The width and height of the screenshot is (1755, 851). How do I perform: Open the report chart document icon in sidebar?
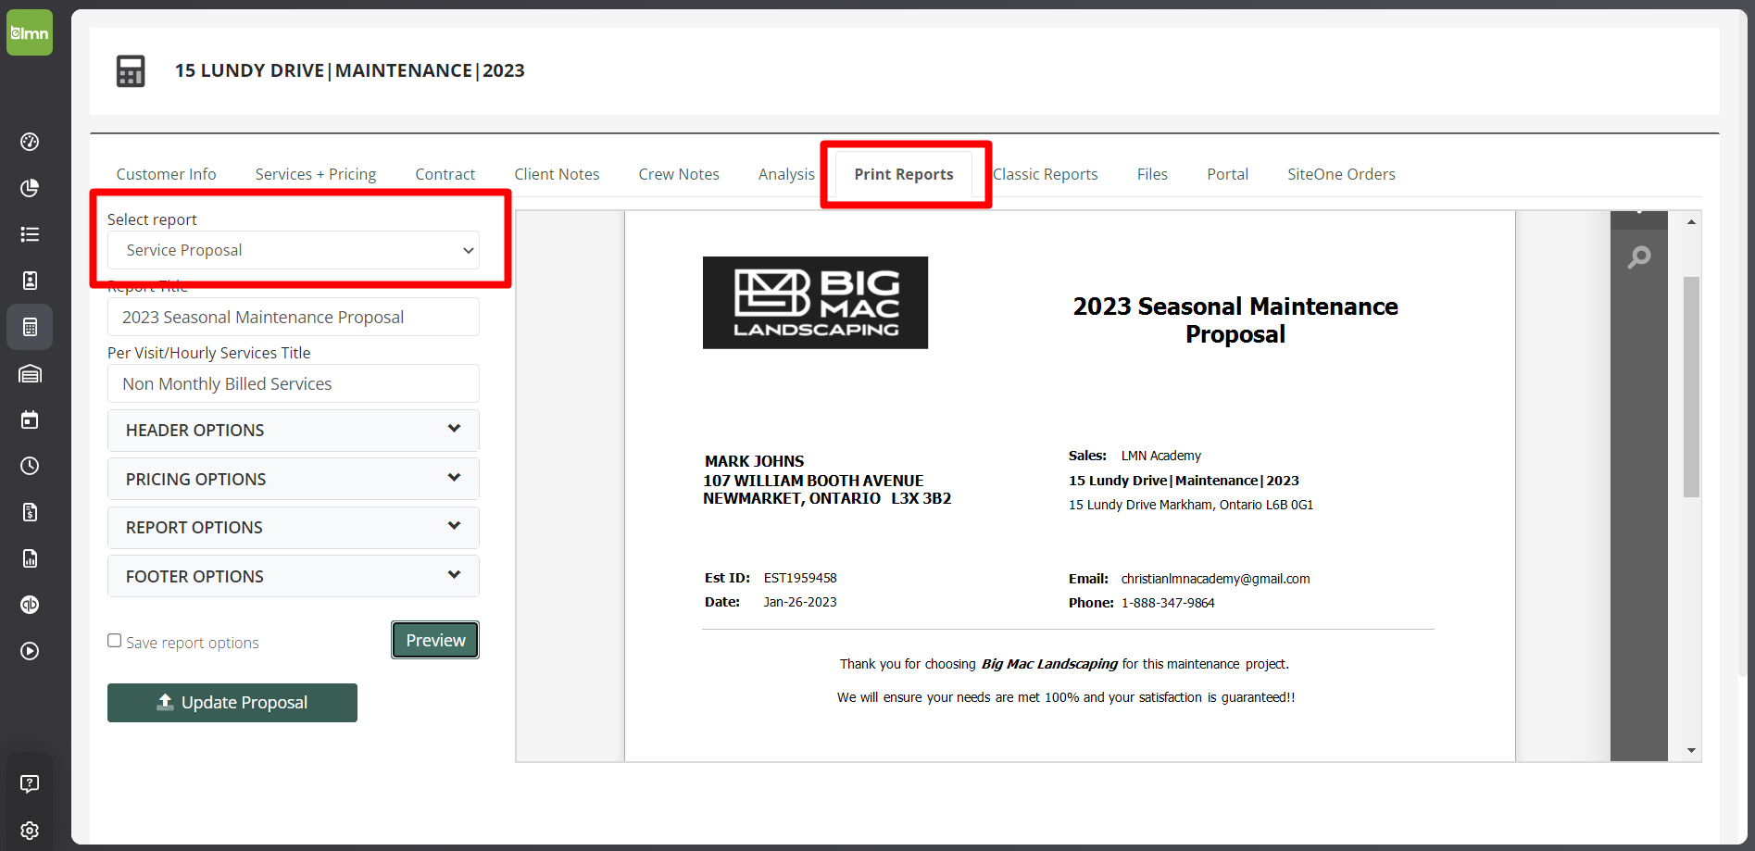tap(30, 558)
